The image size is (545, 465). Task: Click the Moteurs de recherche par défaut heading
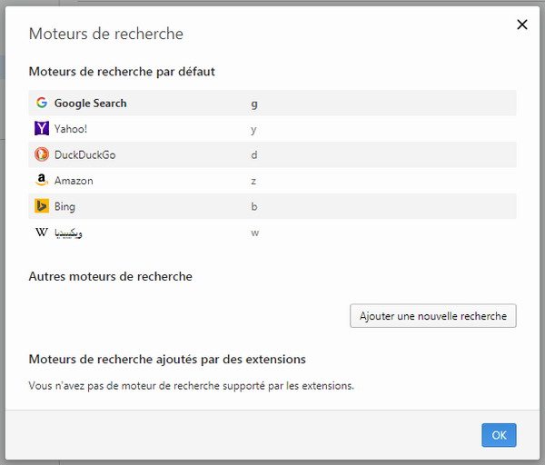click(122, 71)
